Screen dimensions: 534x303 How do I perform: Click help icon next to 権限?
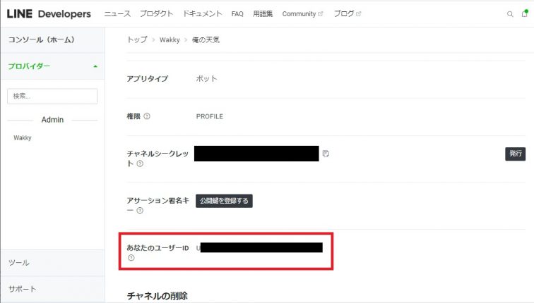point(147,116)
